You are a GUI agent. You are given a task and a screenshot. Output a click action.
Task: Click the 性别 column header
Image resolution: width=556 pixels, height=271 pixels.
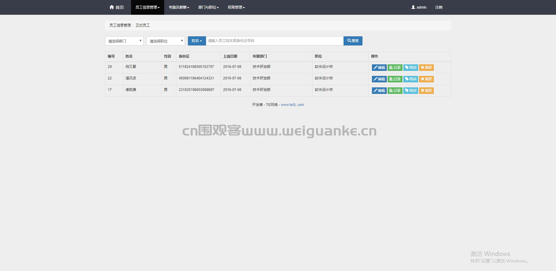point(167,56)
